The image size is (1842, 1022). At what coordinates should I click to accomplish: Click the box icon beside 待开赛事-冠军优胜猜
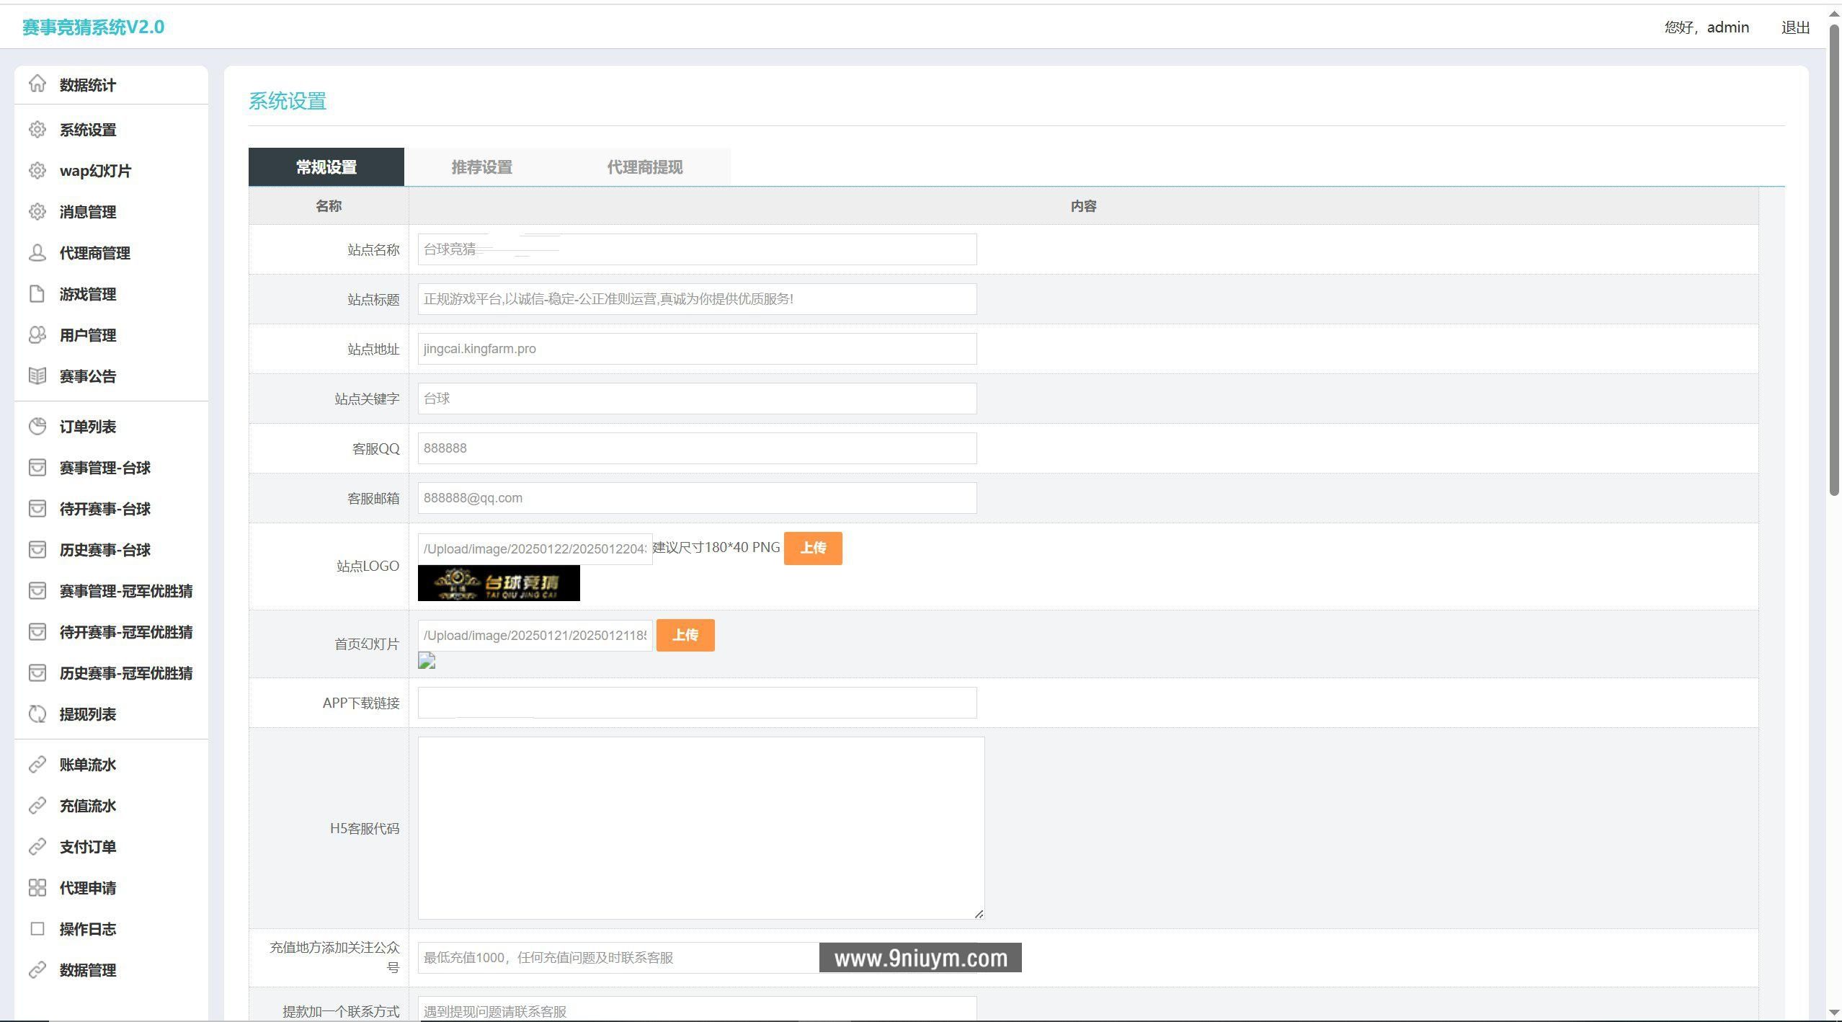pyautogui.click(x=37, y=632)
